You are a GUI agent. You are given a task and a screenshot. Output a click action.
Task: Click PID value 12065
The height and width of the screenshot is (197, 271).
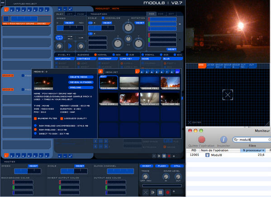[x=194, y=155]
